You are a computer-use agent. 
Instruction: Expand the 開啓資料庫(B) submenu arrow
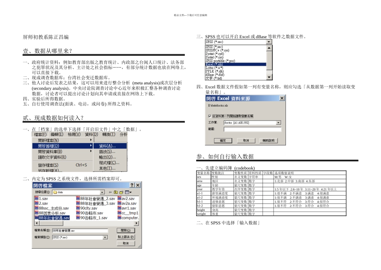pyautogui.click(x=91, y=151)
